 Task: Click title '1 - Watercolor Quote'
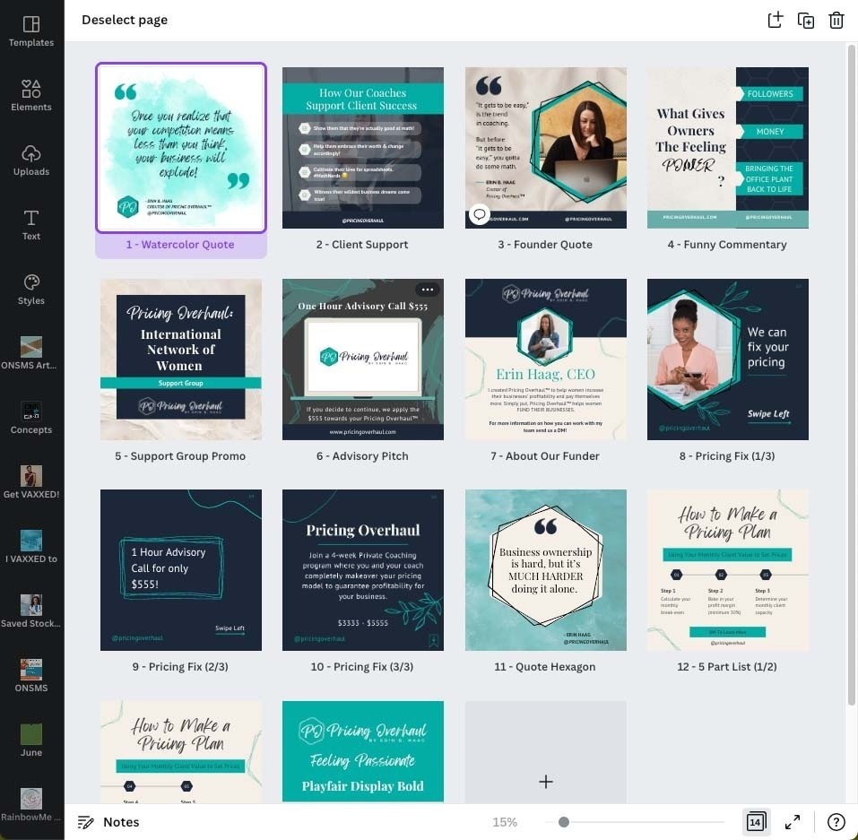pyautogui.click(x=180, y=245)
